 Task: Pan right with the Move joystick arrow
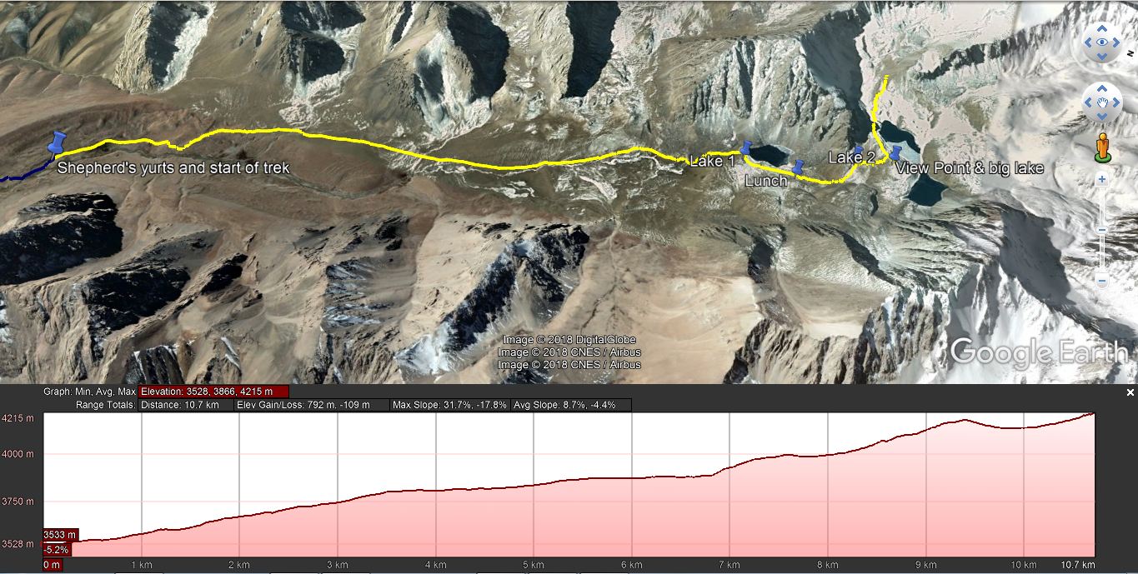point(1116,102)
